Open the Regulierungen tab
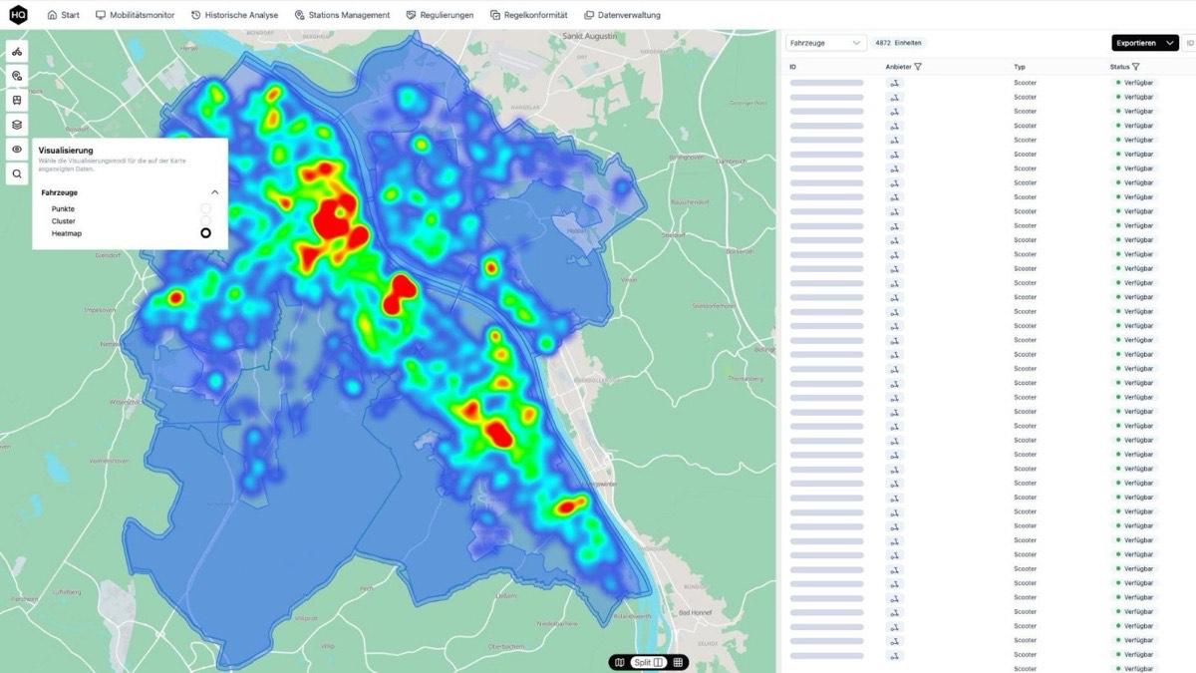This screenshot has height=673, width=1196. tap(440, 15)
